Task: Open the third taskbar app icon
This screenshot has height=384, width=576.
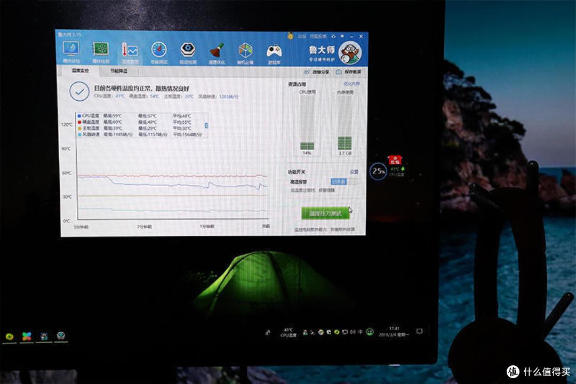Action: click(x=44, y=336)
